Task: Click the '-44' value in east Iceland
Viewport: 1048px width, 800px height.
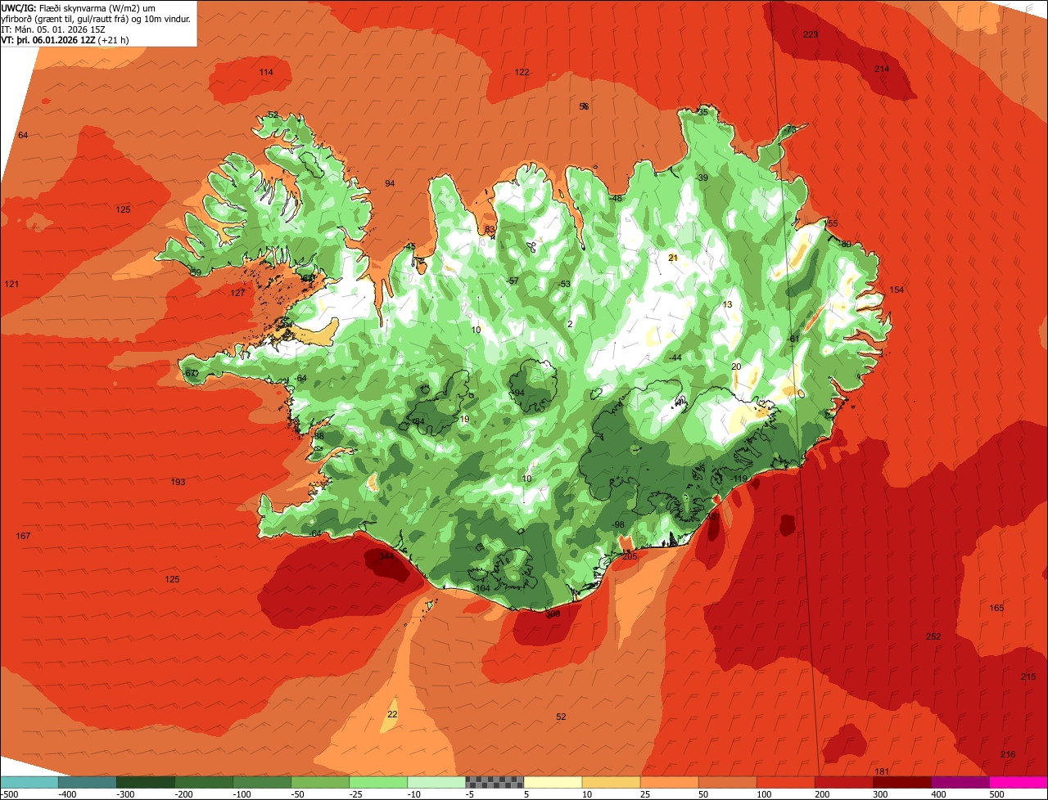Action: [675, 357]
